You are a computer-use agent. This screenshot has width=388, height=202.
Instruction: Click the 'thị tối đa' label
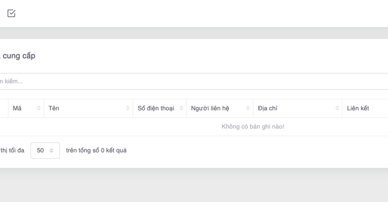(x=12, y=150)
